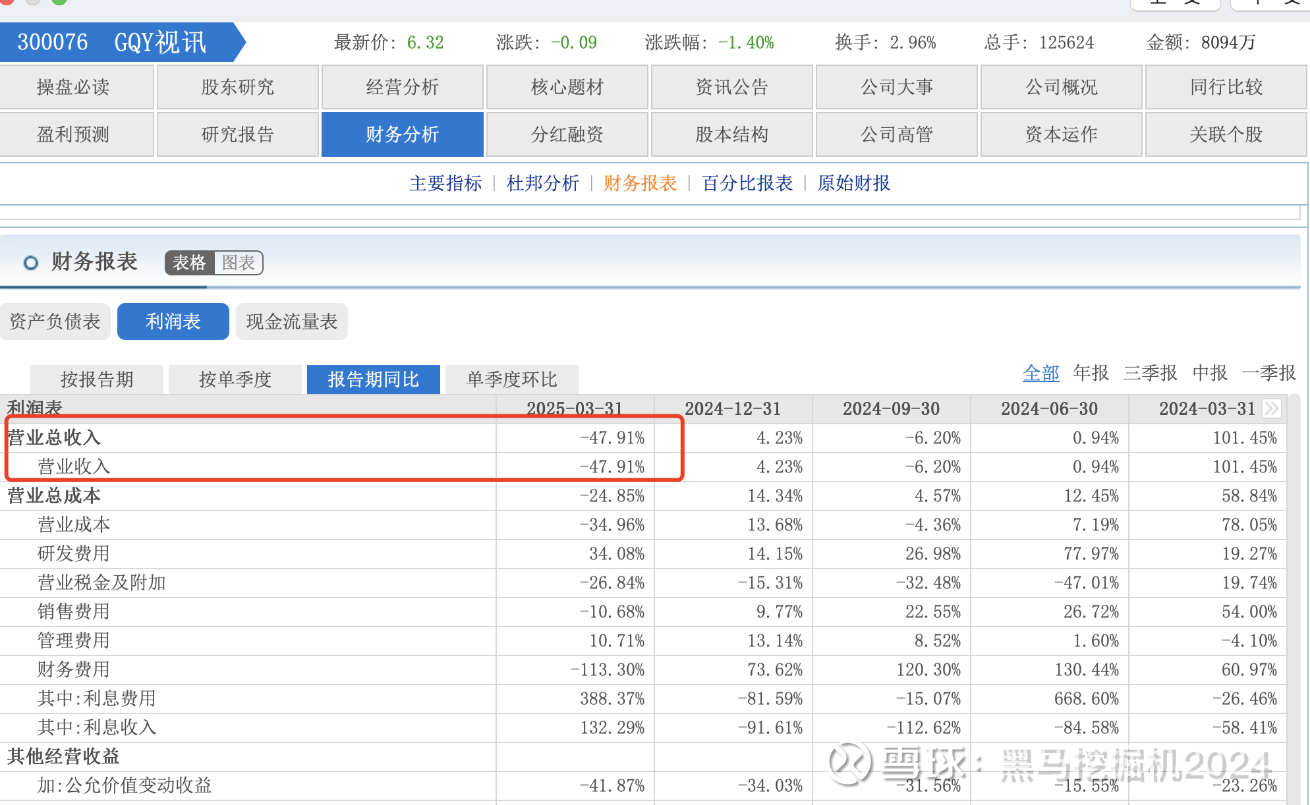The width and height of the screenshot is (1310, 805).
Task: Select the 其中:利息费用 row label
Action: coord(97,698)
